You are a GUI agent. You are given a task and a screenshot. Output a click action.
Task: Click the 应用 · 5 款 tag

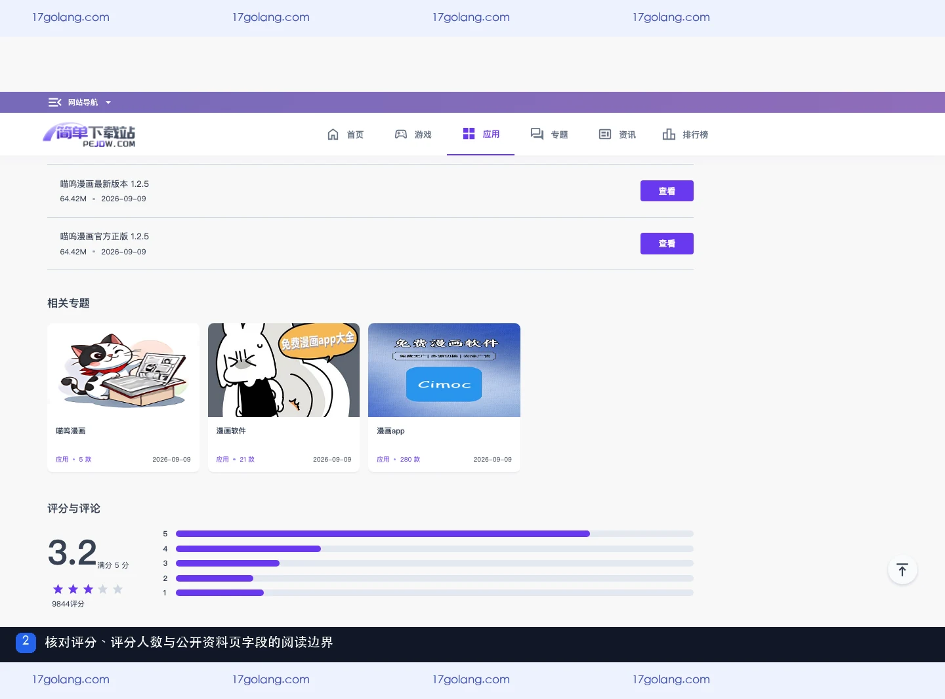tap(73, 460)
